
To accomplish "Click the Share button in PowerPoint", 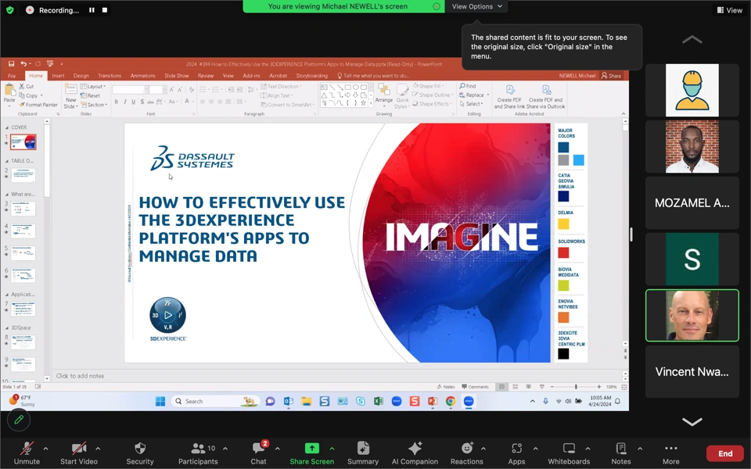I will click(612, 76).
